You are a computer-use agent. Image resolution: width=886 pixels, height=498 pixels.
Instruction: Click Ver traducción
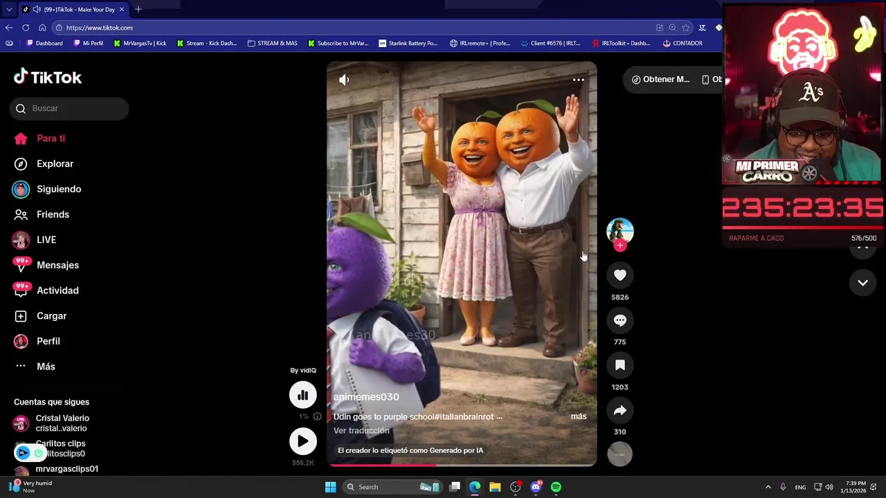361,430
